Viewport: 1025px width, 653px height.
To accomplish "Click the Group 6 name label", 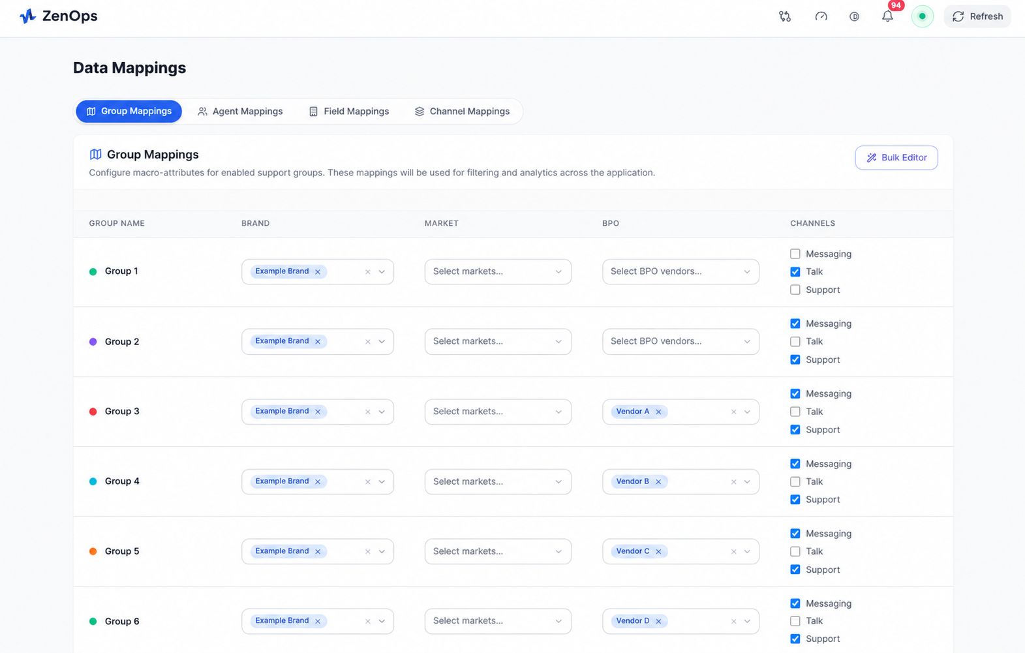I will click(x=122, y=621).
